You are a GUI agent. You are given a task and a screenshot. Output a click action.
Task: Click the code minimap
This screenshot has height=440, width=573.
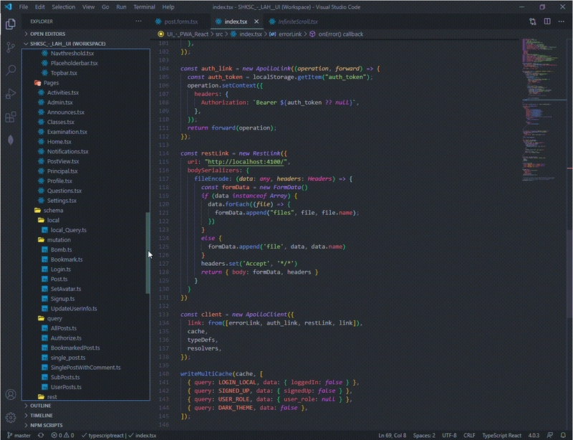click(x=543, y=110)
